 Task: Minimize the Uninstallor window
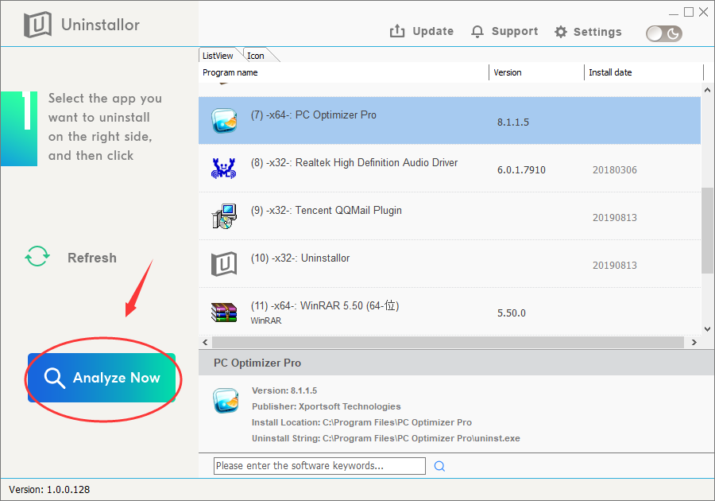[x=674, y=13]
